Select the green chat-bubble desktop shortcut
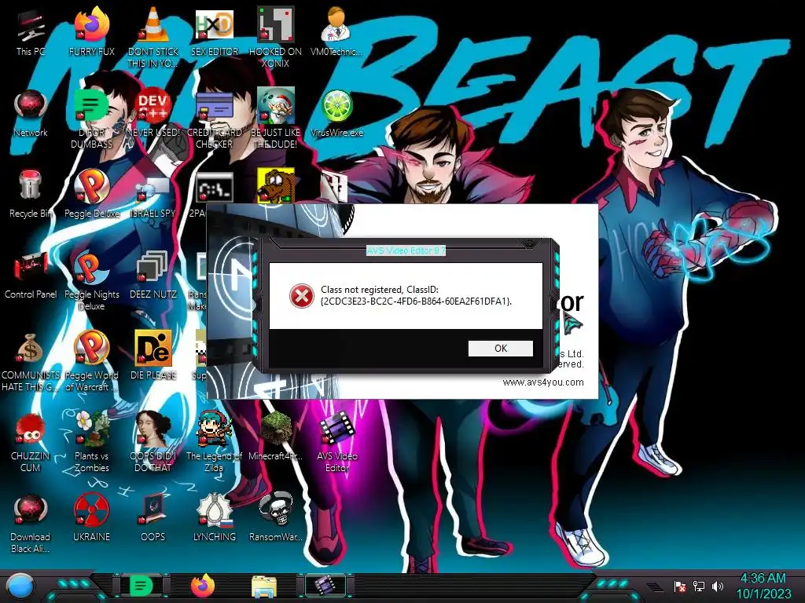The height and width of the screenshot is (603, 805). pos(92,118)
